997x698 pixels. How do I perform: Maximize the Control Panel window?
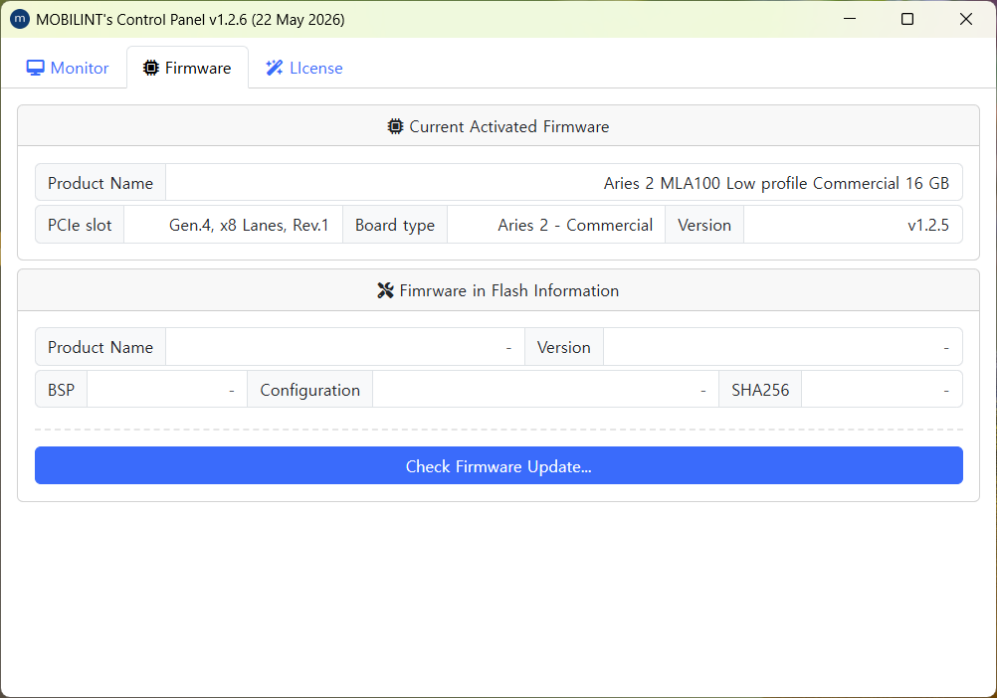(x=907, y=19)
